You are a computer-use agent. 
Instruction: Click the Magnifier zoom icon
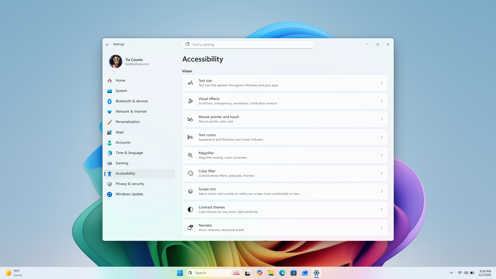pos(190,155)
